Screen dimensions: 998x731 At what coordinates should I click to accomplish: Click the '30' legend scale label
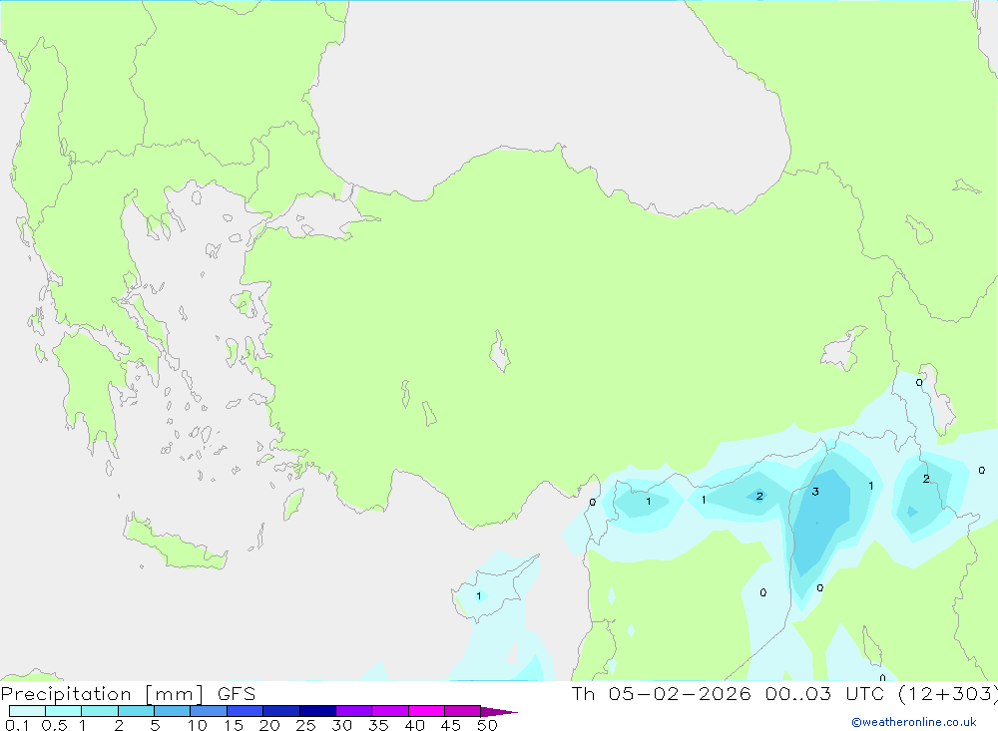coord(342,725)
